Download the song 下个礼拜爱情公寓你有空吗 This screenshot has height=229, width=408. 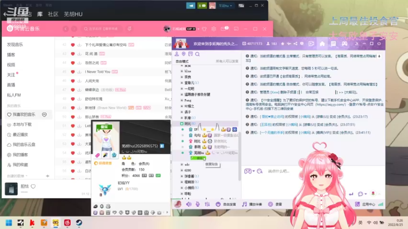(x=80, y=45)
